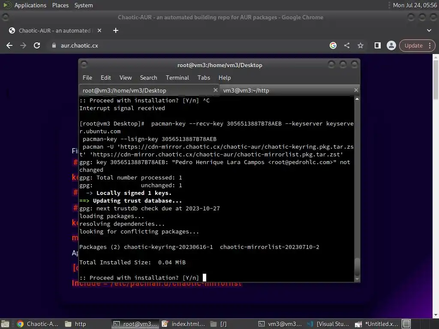
Task: Go back in Chrome history
Action: pos(9,45)
